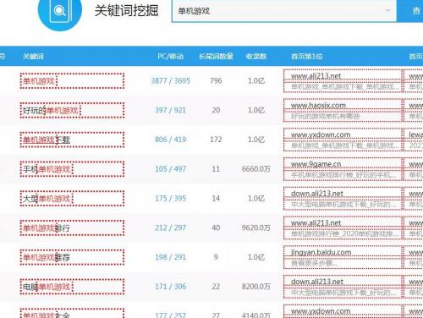Open www.ali213.net in the 单机游戏 row
The image size is (423, 318).
(x=316, y=76)
